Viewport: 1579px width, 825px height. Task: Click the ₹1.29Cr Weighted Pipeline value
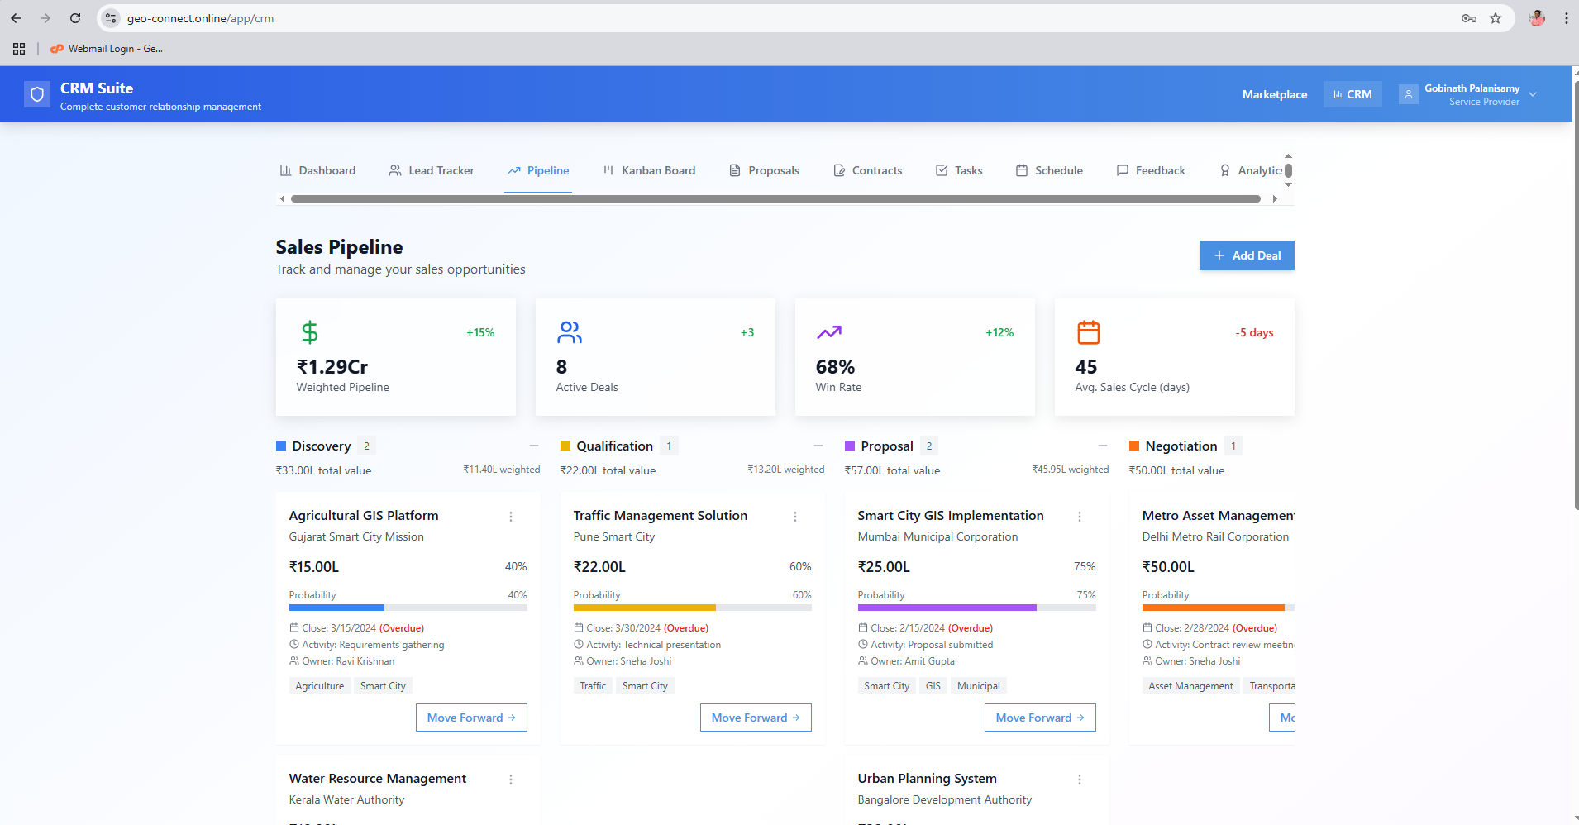(x=332, y=367)
